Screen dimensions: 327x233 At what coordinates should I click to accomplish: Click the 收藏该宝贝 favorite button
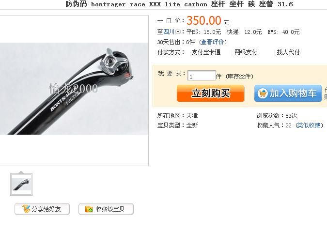[106, 209]
